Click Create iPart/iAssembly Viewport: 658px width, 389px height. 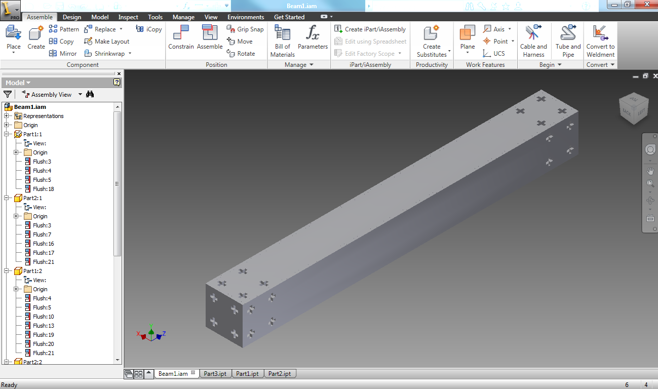[370, 29]
